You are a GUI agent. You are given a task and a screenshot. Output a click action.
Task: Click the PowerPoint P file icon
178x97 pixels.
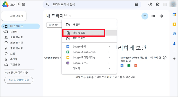(136, 66)
